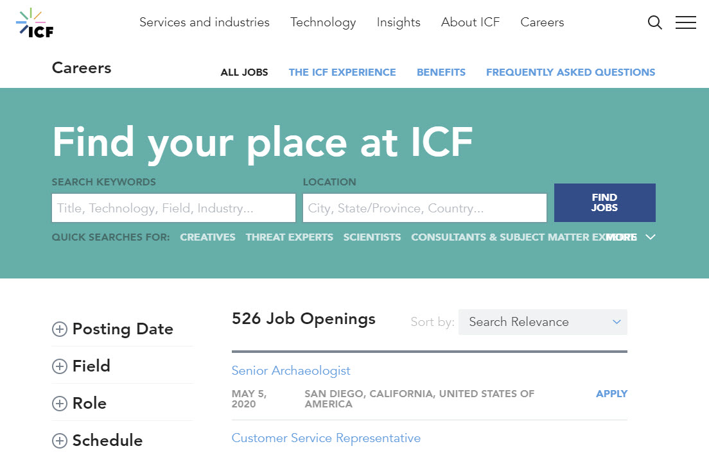This screenshot has height=453, width=709.
Task: Apply to the Senior Archaeologist position
Action: tap(611, 393)
